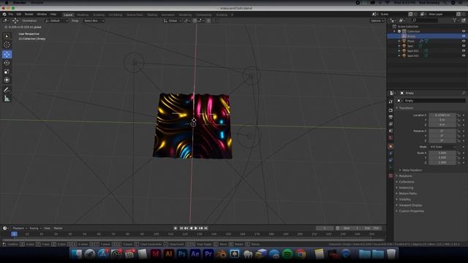
Task: Click the play animation button
Action: coord(196,228)
